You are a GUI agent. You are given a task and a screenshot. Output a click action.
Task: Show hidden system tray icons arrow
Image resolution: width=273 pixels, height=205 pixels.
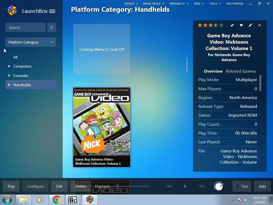pyautogui.click(x=227, y=200)
